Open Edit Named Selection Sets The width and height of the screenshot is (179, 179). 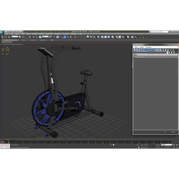coord(75,37)
